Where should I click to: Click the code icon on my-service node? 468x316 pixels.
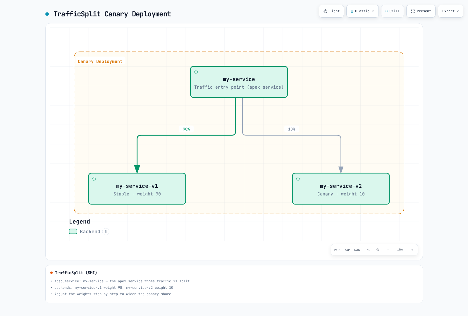coord(196,72)
